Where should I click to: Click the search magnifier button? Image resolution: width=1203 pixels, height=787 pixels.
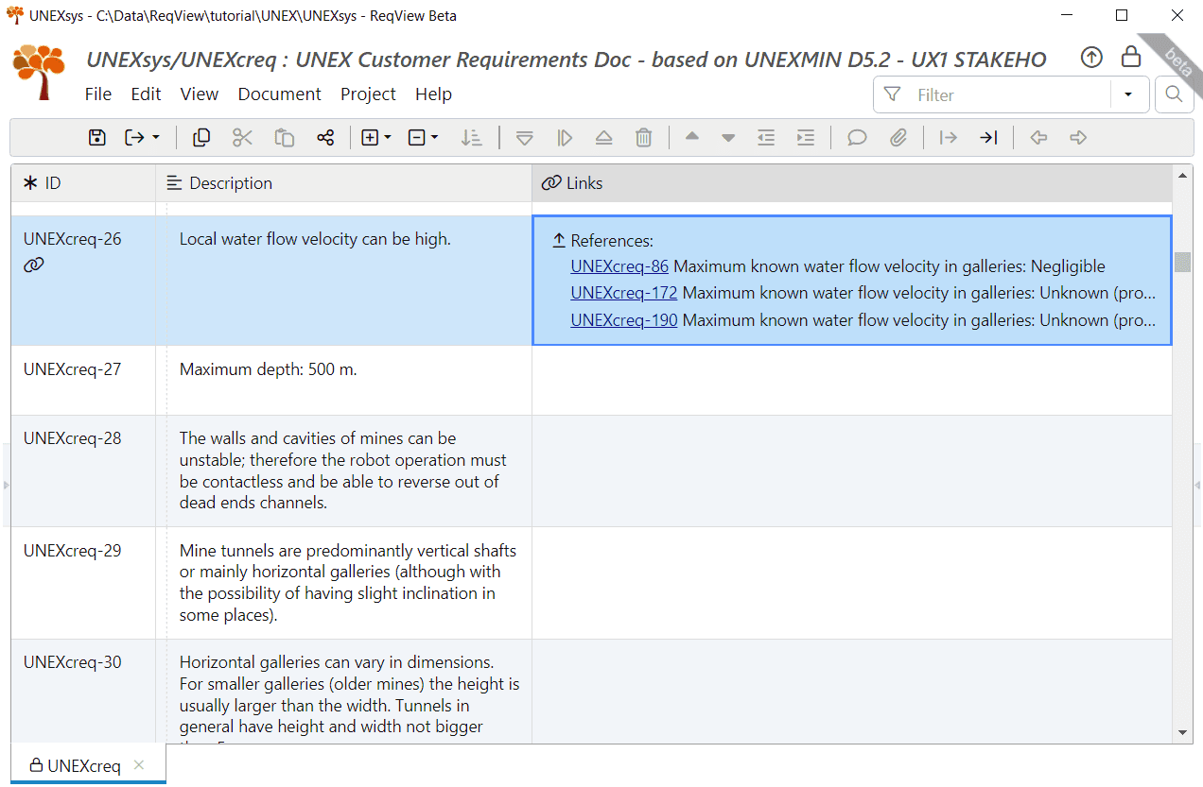pos(1174,94)
